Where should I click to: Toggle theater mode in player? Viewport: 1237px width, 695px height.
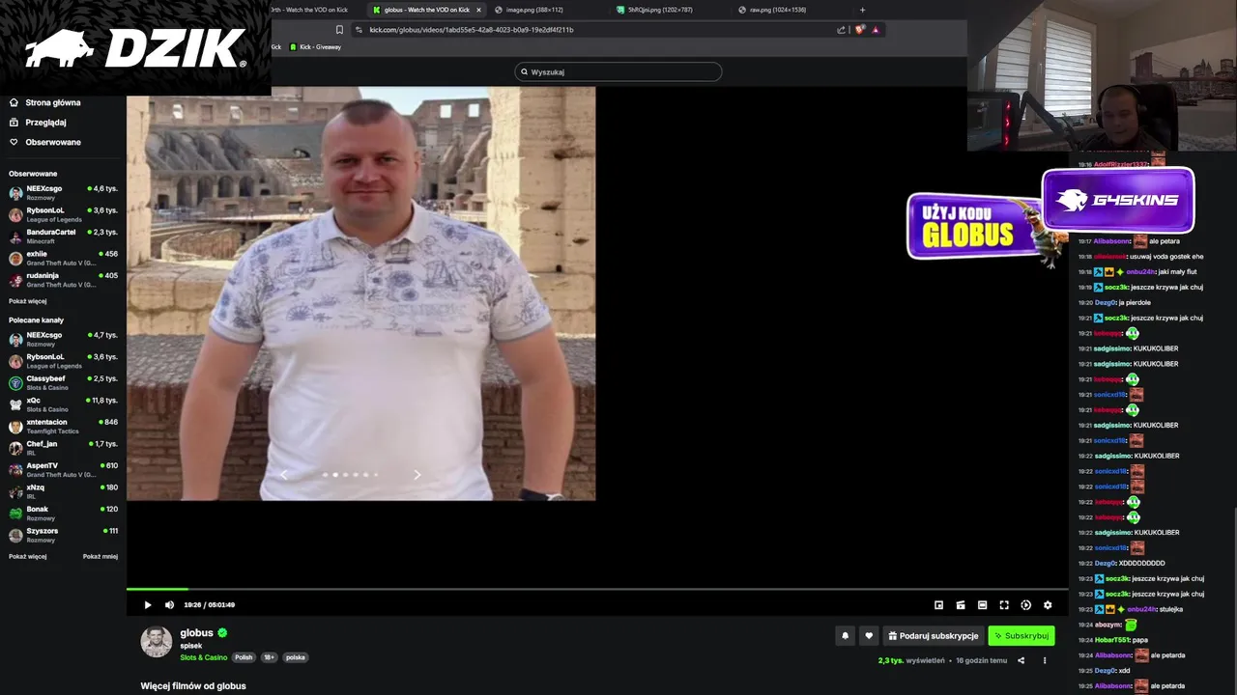click(x=982, y=605)
